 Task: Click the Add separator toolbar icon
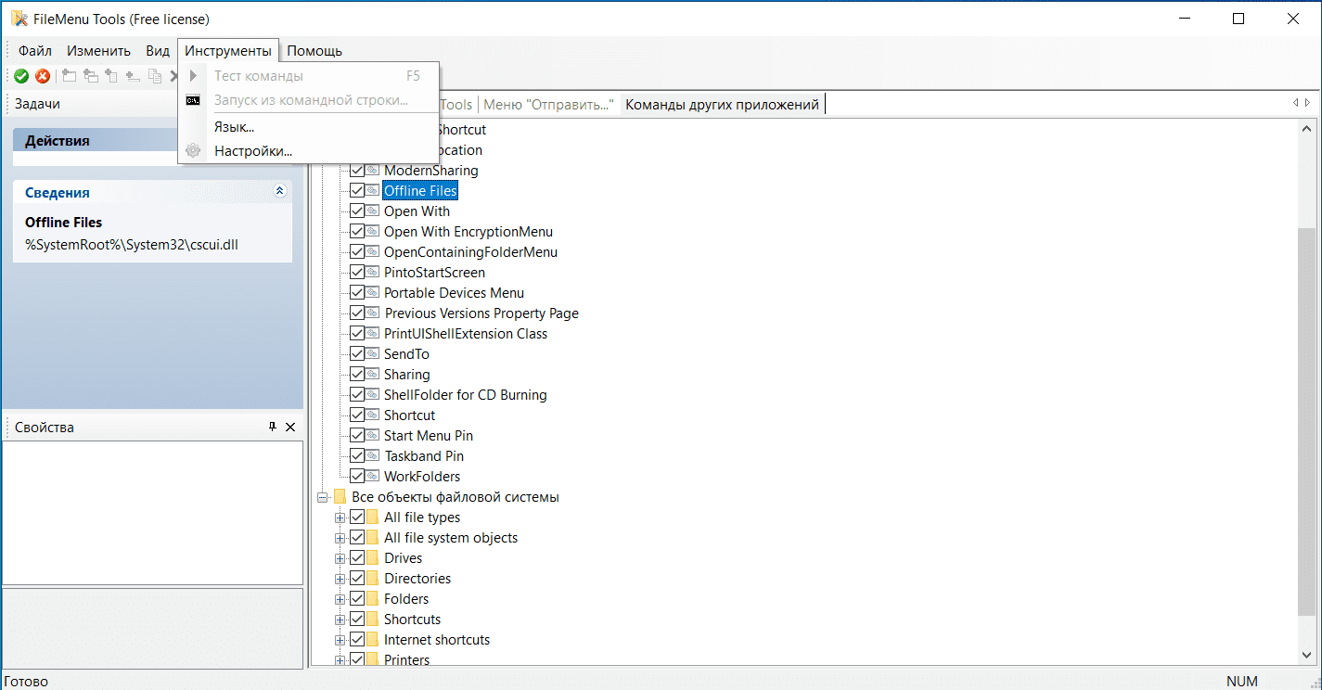coord(133,76)
